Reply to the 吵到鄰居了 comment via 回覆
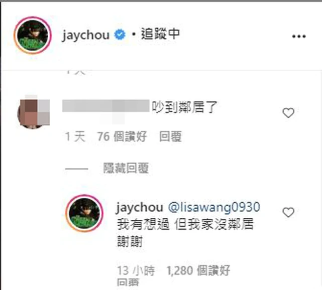The image size is (322, 290). click(171, 136)
